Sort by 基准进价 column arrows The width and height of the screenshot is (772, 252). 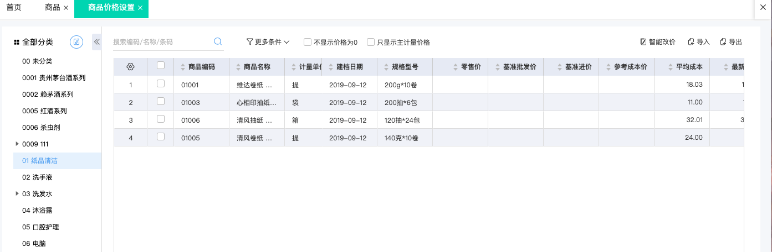[x=560, y=67]
